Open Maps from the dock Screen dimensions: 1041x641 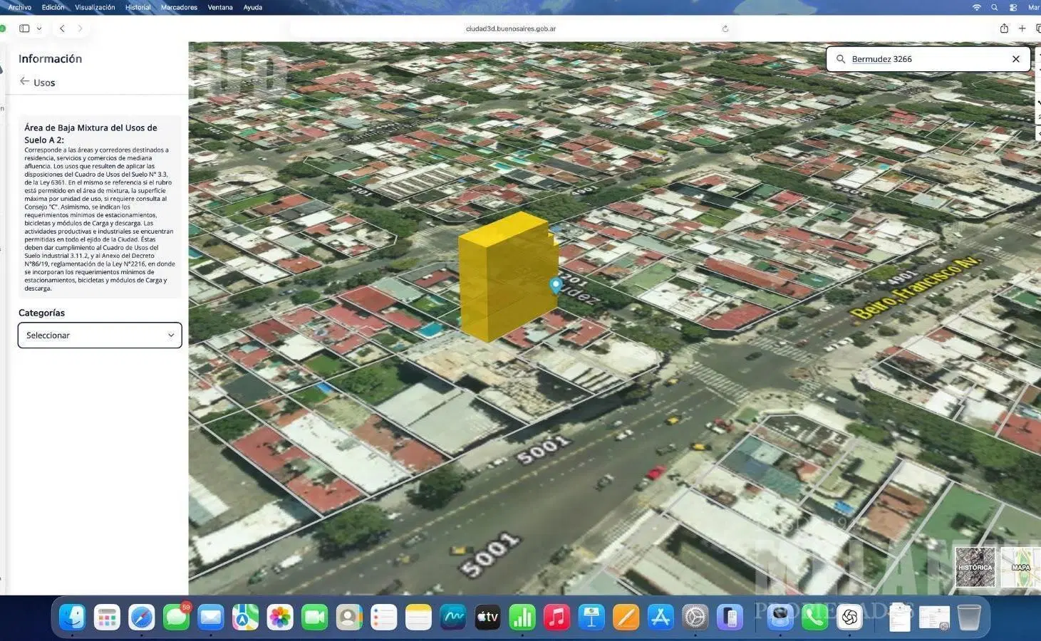245,617
